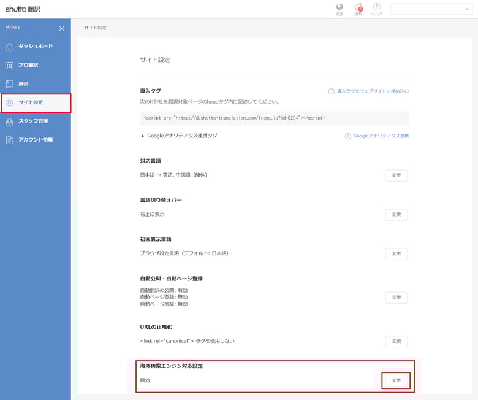Click the ダッシュボード home icon
The width and height of the screenshot is (478, 400).
pyautogui.click(x=9, y=47)
